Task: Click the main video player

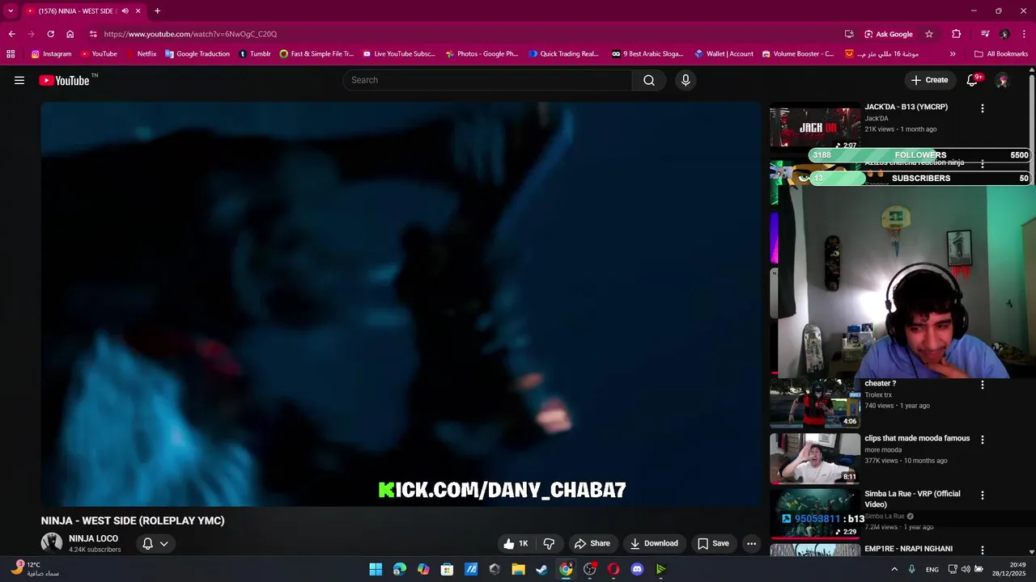Action: point(401,304)
